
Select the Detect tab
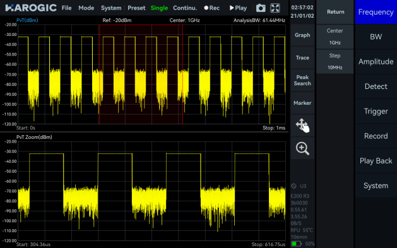click(376, 86)
